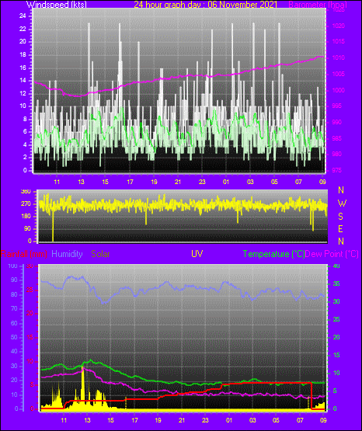Click '24' on the Windspeed axis

tap(23, 16)
